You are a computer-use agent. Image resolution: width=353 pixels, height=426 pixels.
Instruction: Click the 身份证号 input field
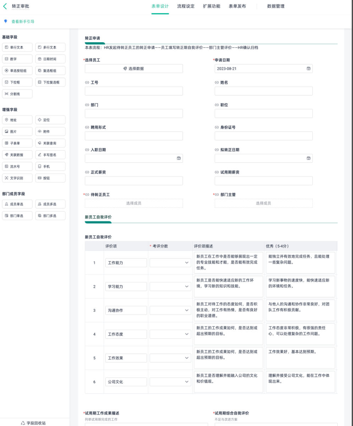point(264,136)
